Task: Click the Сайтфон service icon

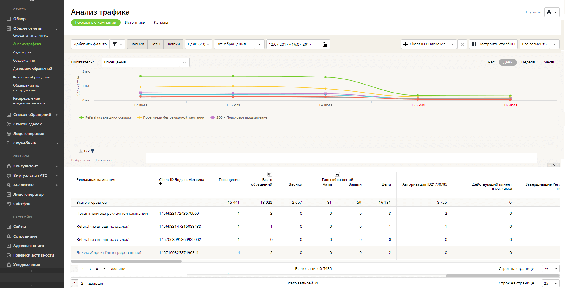Action: (x=9, y=204)
